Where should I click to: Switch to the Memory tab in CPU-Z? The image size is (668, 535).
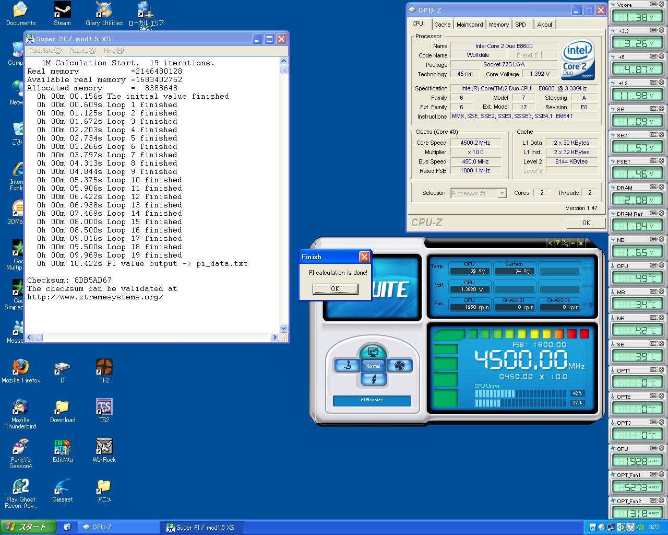pos(498,25)
